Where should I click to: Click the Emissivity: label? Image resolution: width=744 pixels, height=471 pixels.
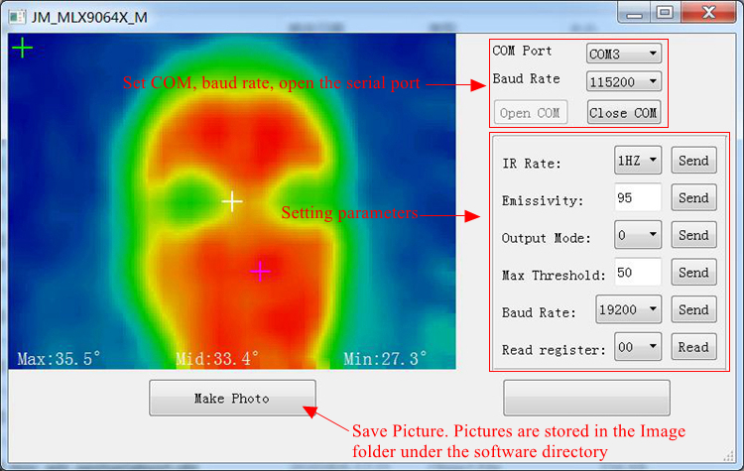pyautogui.click(x=543, y=201)
